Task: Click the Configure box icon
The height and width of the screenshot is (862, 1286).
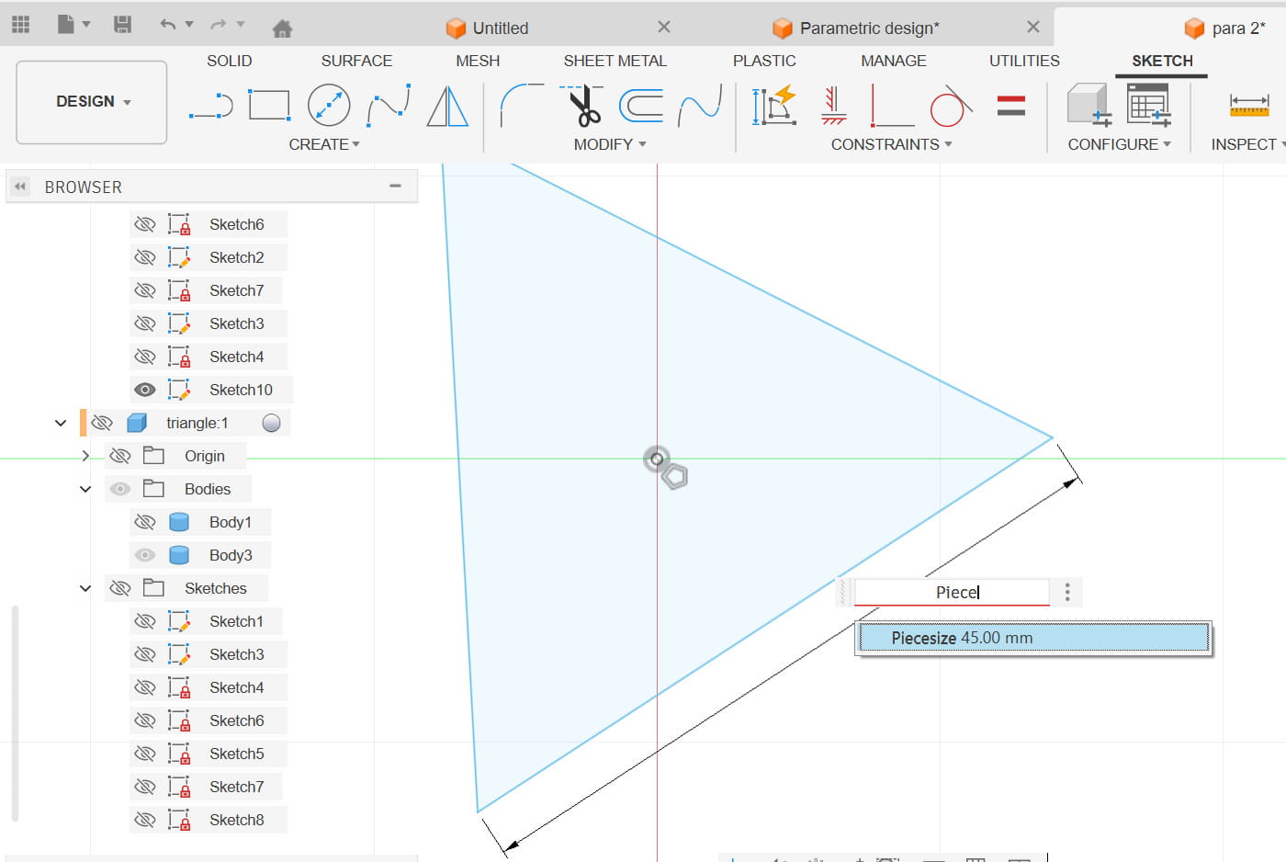Action: coord(1089,105)
